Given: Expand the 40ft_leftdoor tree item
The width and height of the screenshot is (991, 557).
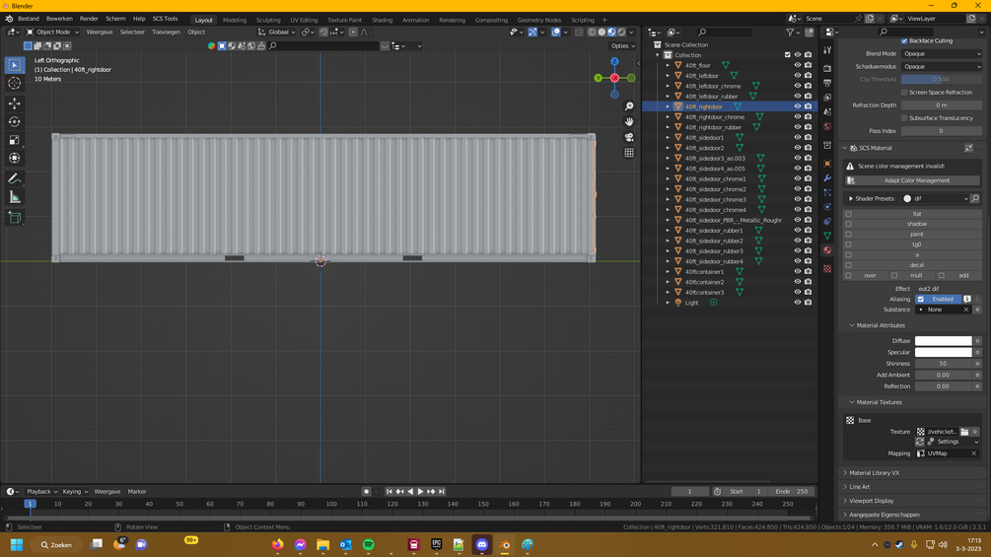Looking at the screenshot, I should click(x=668, y=76).
